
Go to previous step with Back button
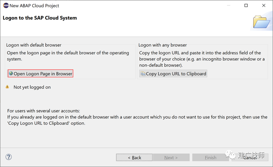pos(134,158)
